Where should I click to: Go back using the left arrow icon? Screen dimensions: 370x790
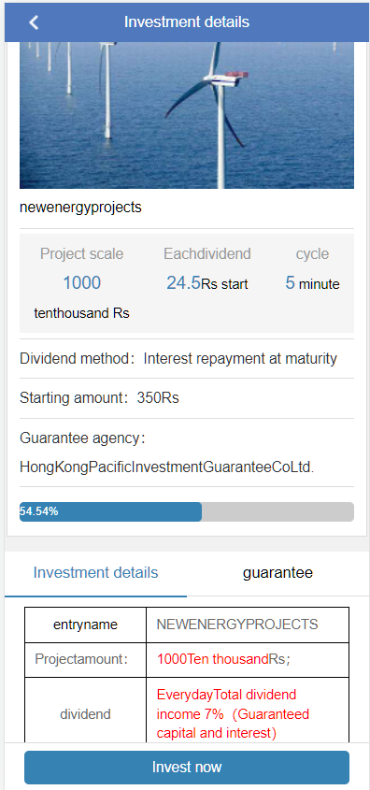click(x=34, y=22)
